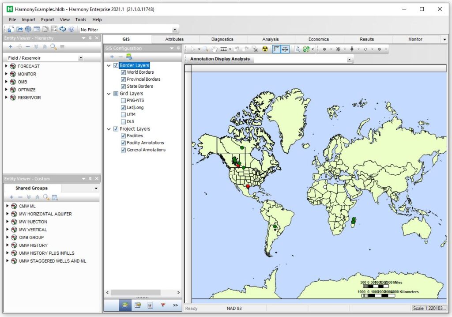Click the green globes refresh icon
The height and width of the screenshot is (317, 452).
(x=306, y=49)
